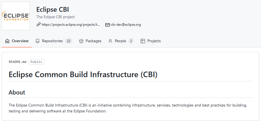Click the home icon on the Overview tab
The height and width of the screenshot is (123, 261).
coord(7,41)
